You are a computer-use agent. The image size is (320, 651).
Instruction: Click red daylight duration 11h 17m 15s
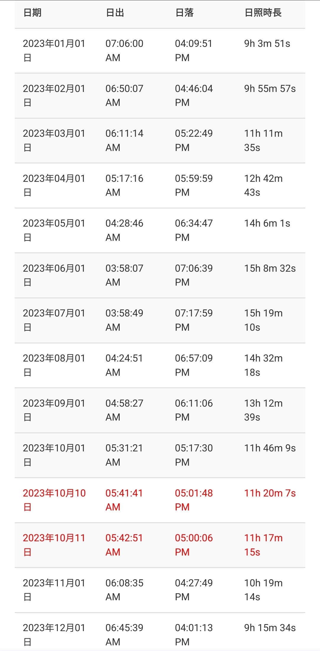pos(263,545)
